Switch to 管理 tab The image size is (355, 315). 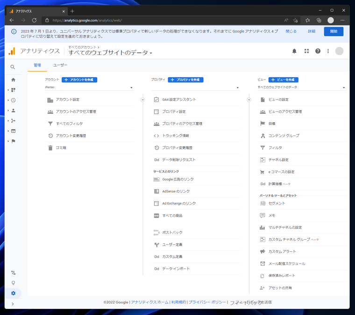pyautogui.click(x=37, y=65)
